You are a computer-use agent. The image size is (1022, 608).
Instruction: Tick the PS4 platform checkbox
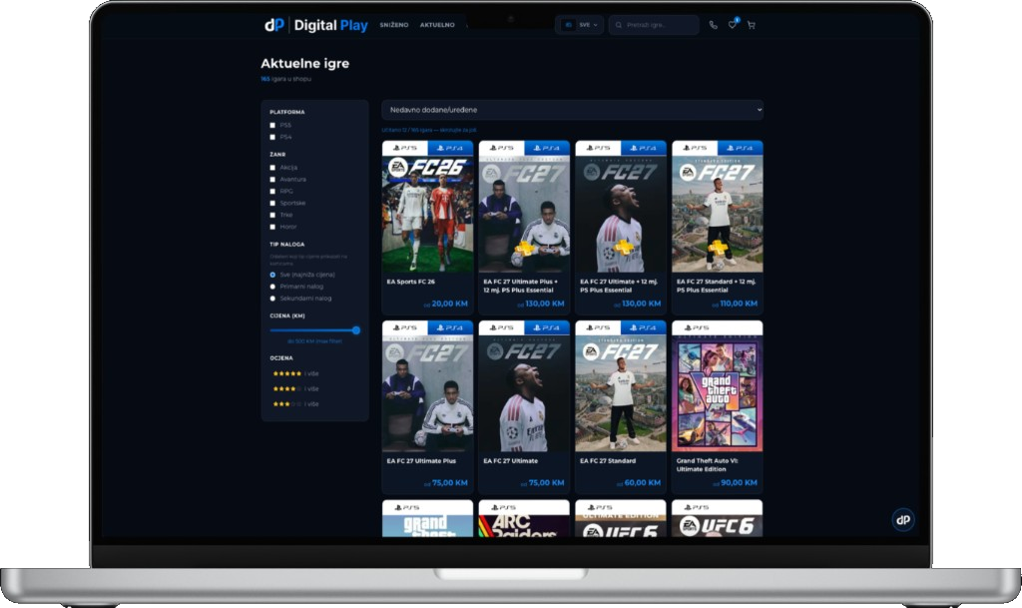tap(272, 137)
